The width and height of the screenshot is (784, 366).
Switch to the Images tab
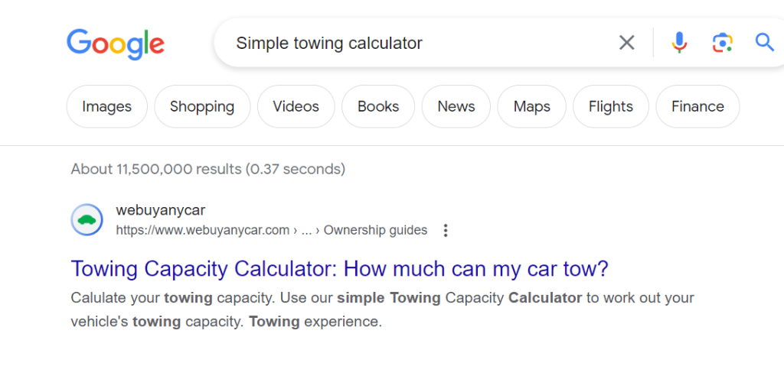106,106
